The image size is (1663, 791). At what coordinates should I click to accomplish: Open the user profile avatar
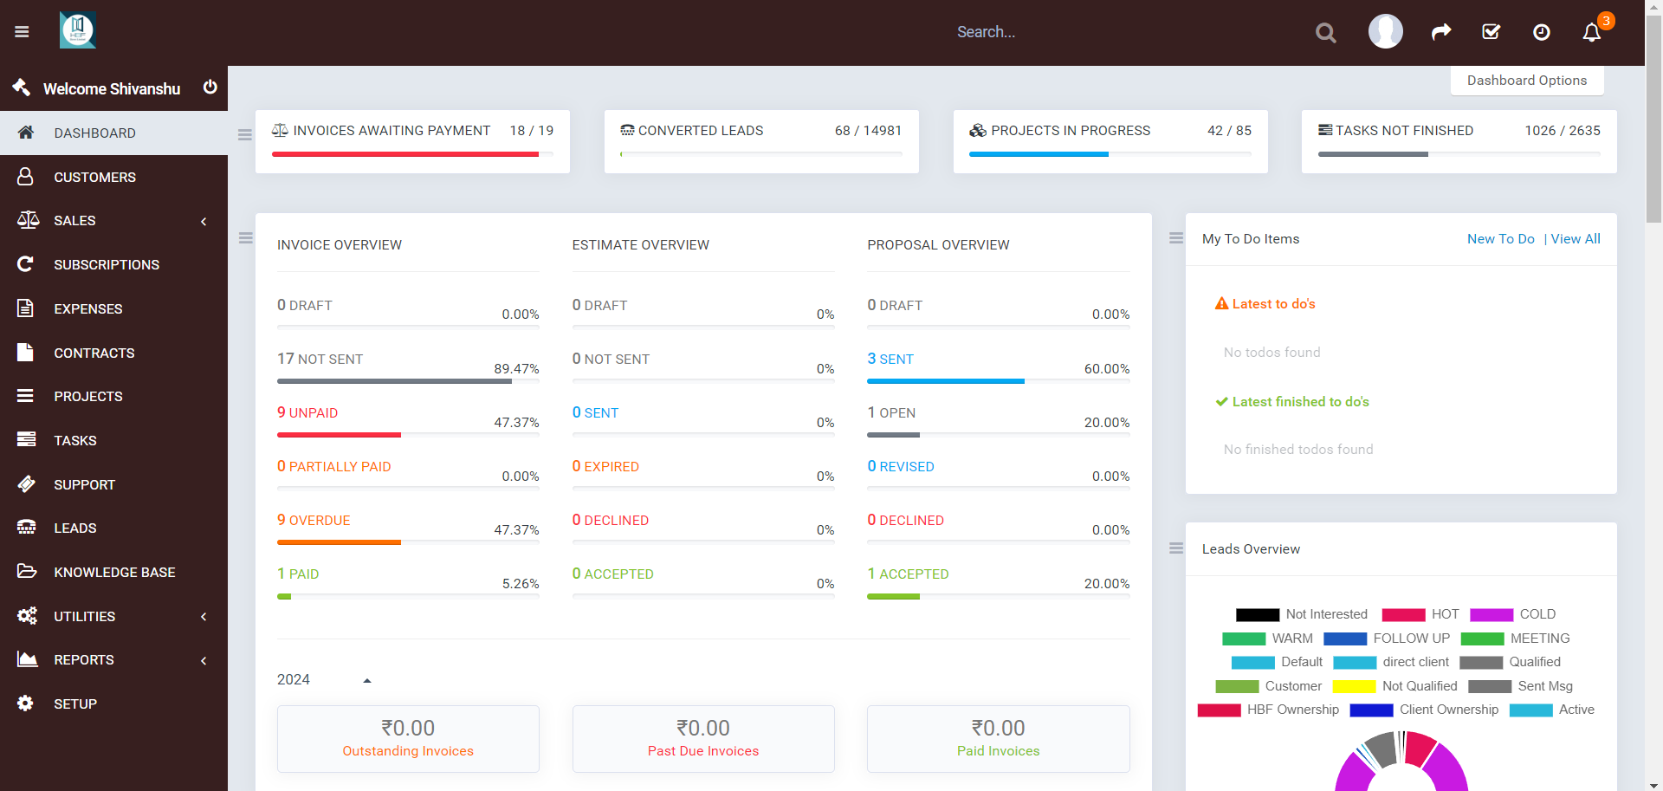click(1386, 32)
